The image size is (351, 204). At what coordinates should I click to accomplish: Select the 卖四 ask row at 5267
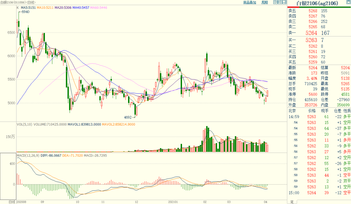click(x=319, y=16)
